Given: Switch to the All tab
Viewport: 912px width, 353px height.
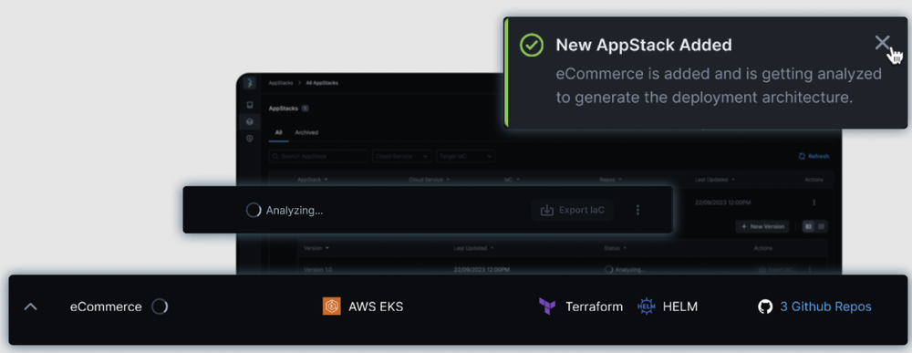Looking at the screenshot, I should click(x=278, y=132).
